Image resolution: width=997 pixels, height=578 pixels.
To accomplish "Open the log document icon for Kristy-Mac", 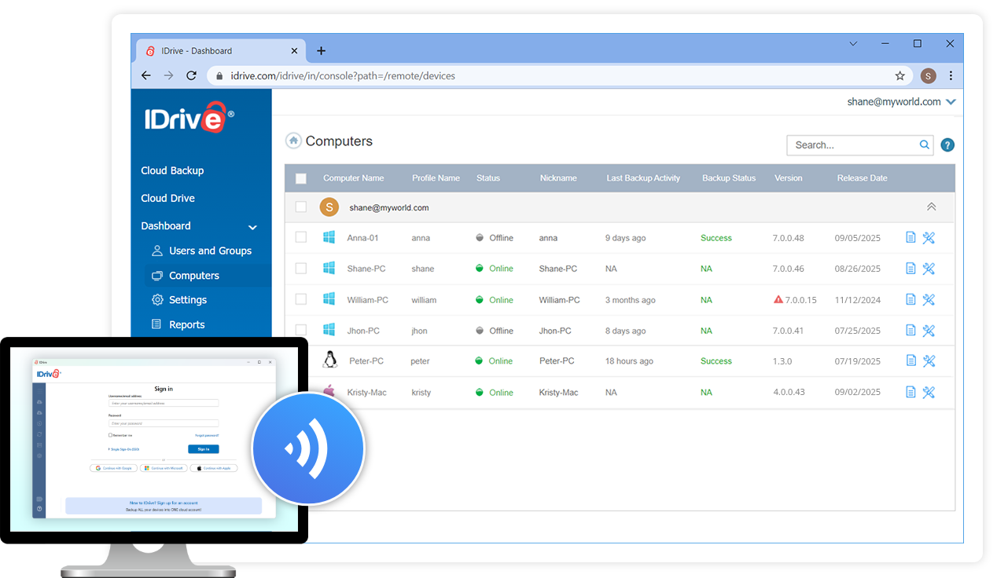I will (911, 391).
